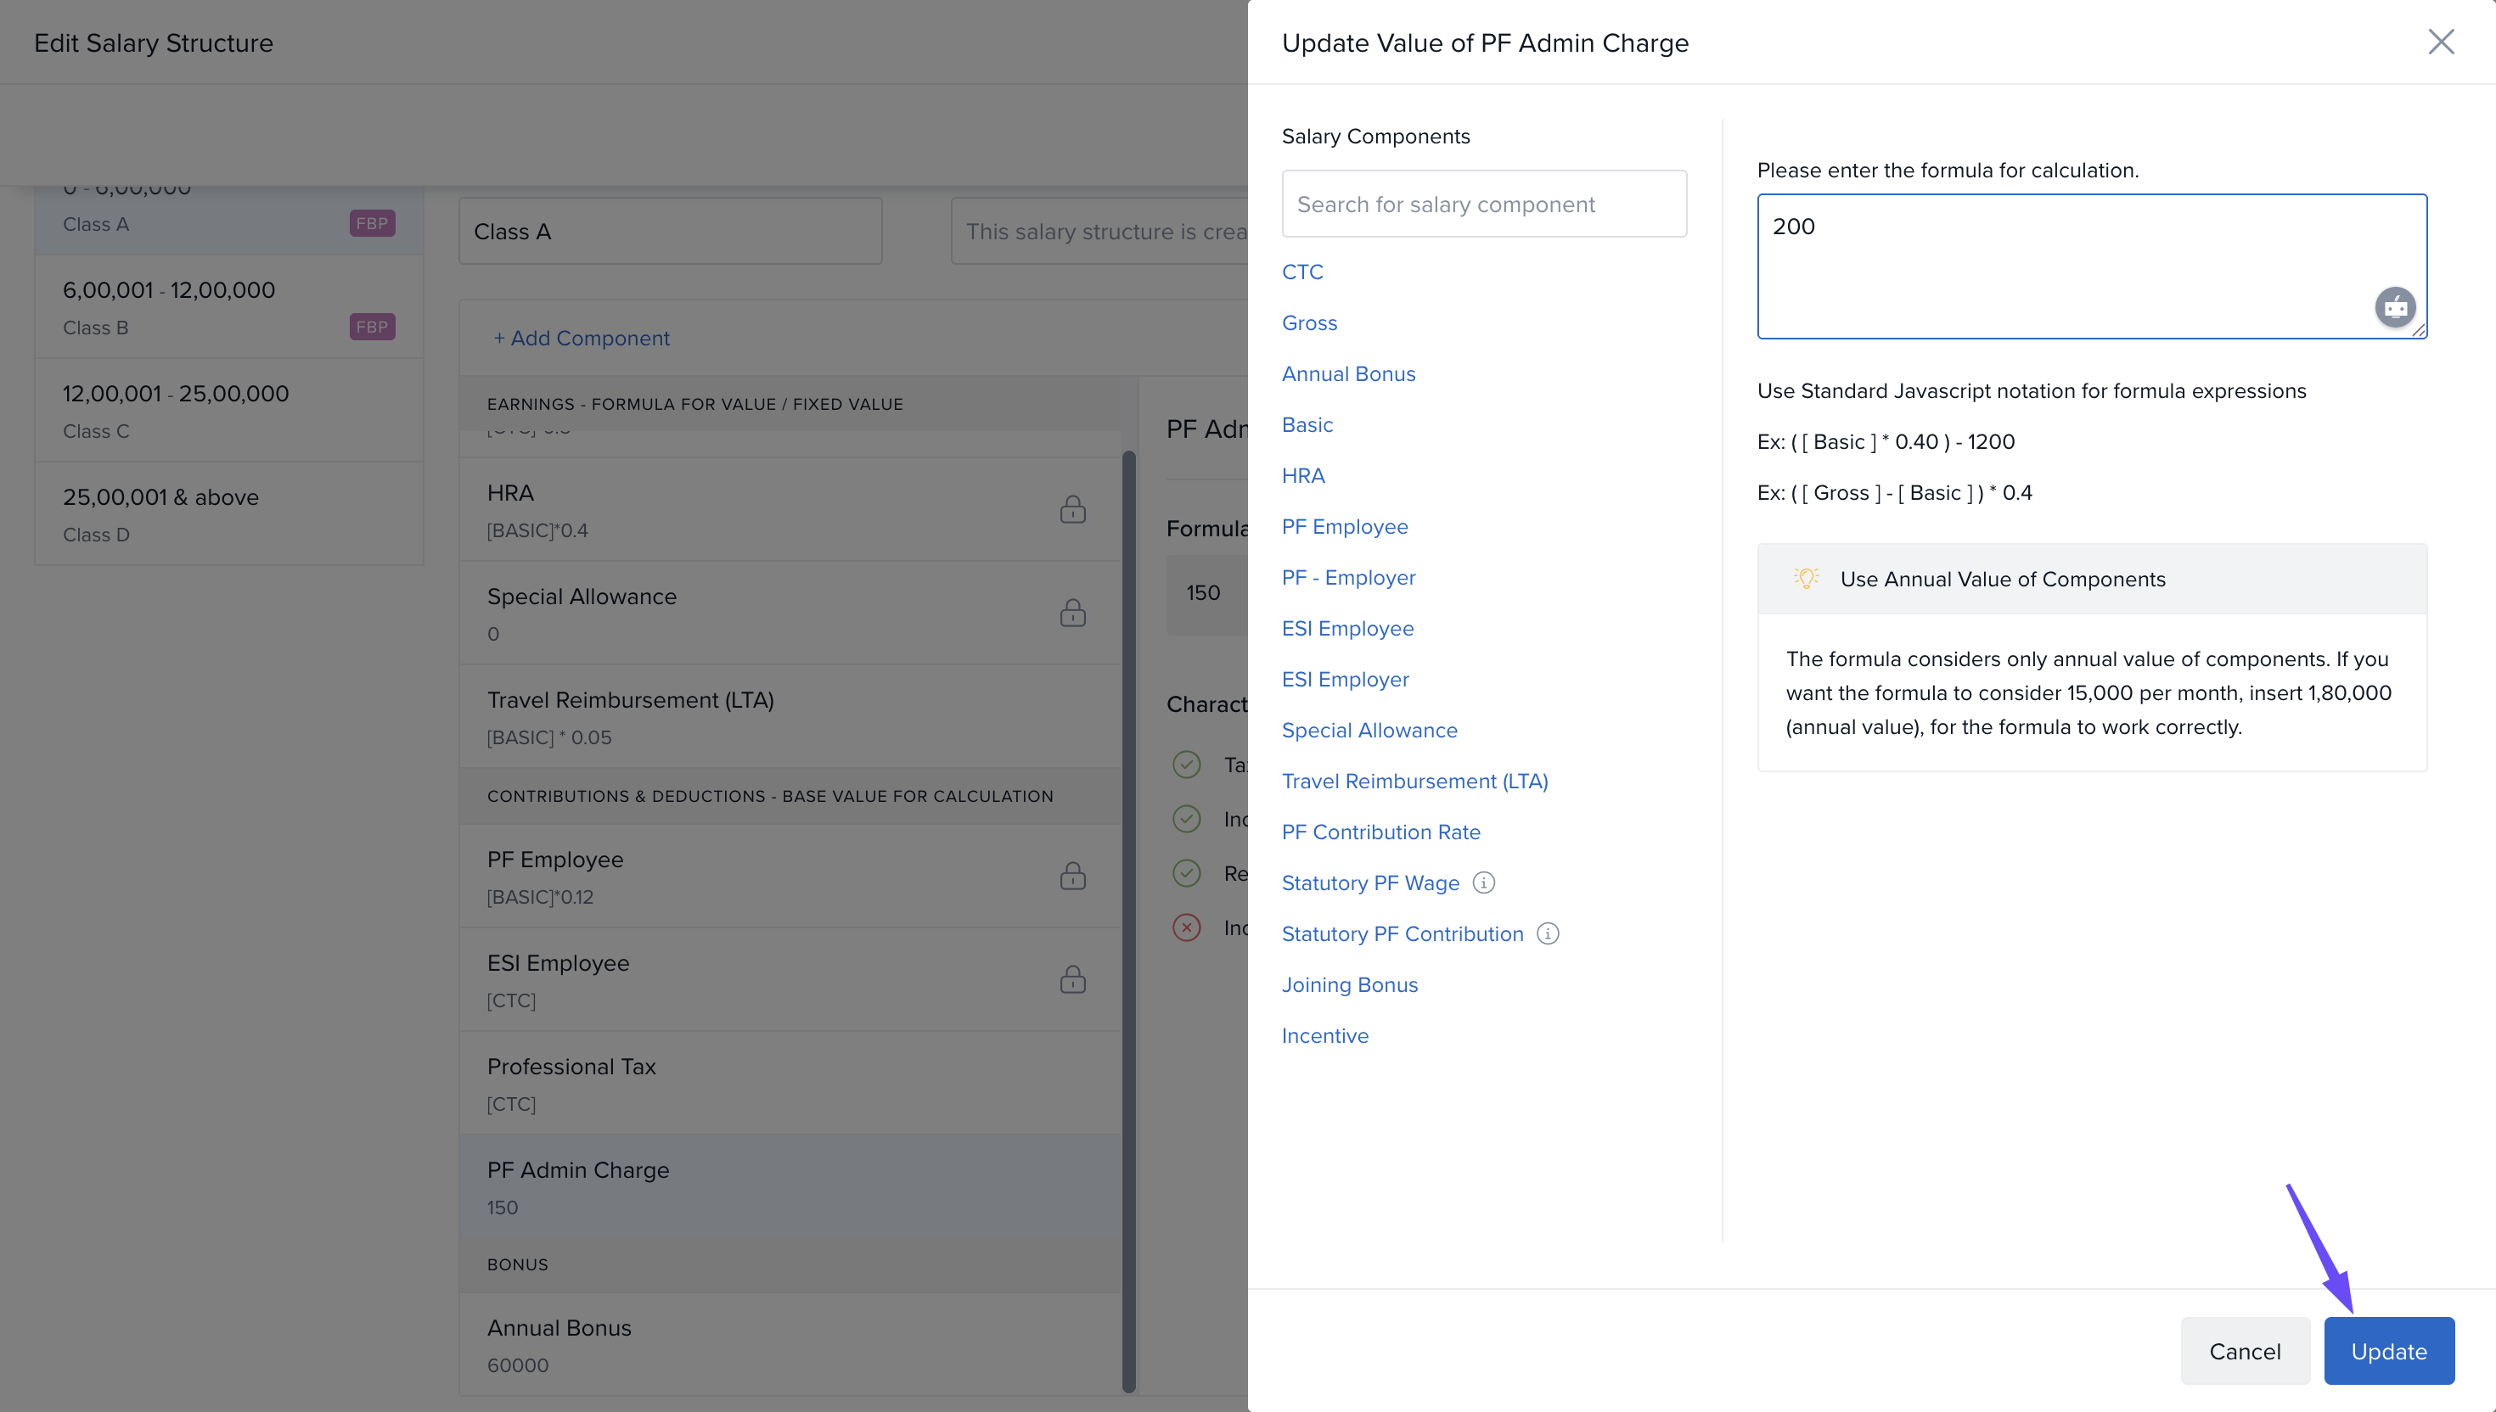Click the robot assistant icon in formula box
Viewport: 2496px width, 1412px height.
pos(2394,307)
